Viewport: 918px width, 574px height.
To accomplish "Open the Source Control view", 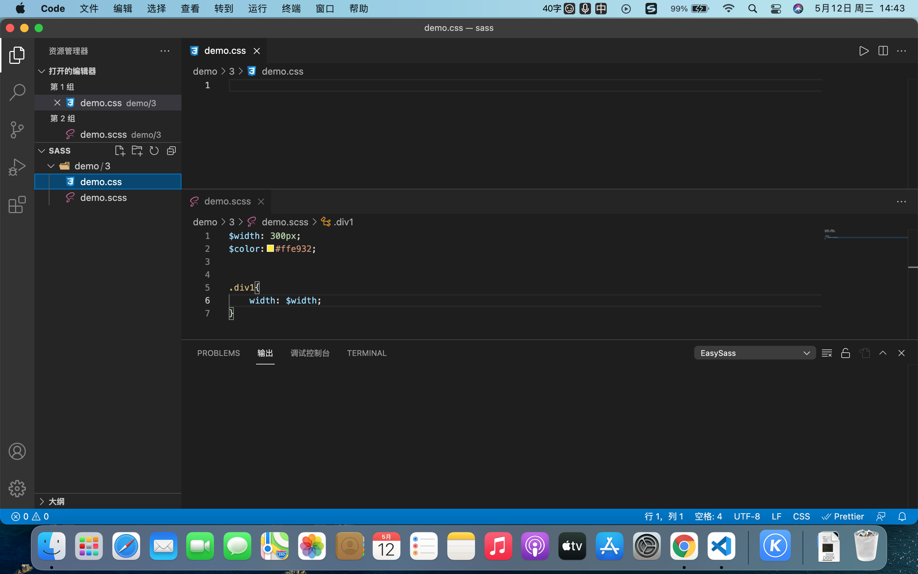I will (x=17, y=130).
